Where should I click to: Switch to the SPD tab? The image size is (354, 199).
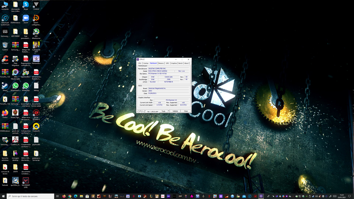[x=167, y=63]
